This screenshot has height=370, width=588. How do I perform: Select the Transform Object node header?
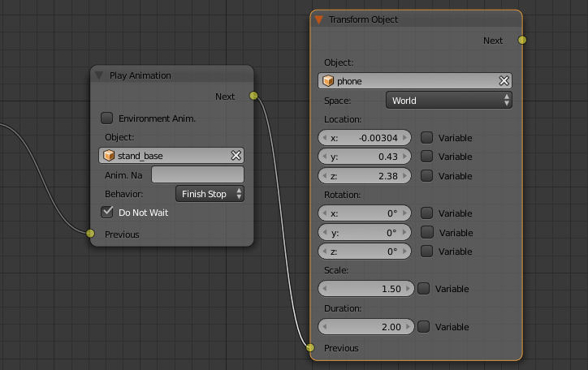[417, 19]
